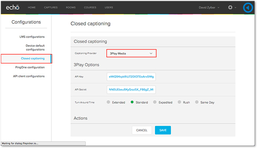Click into the API Secret field
The image size is (257, 148).
(131, 89)
